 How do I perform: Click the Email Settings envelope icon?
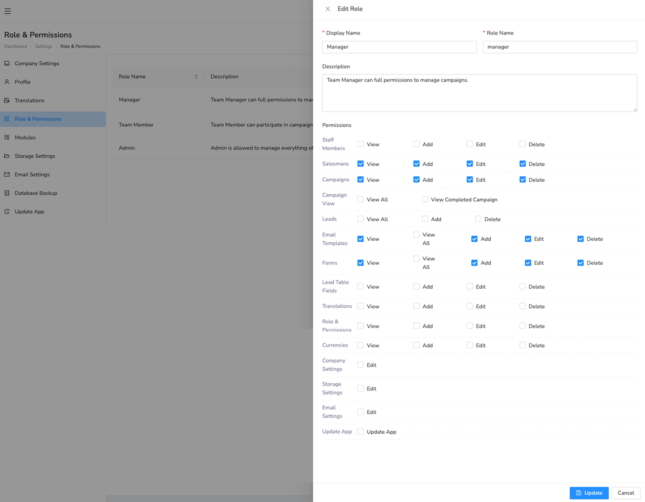point(7,174)
